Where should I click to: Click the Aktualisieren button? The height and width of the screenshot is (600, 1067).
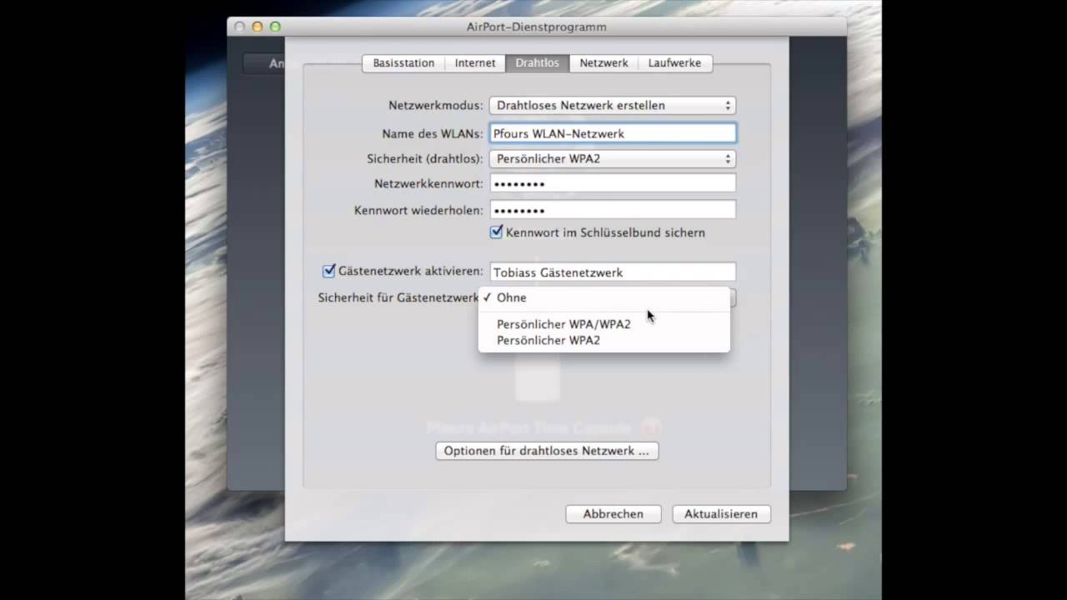point(721,514)
